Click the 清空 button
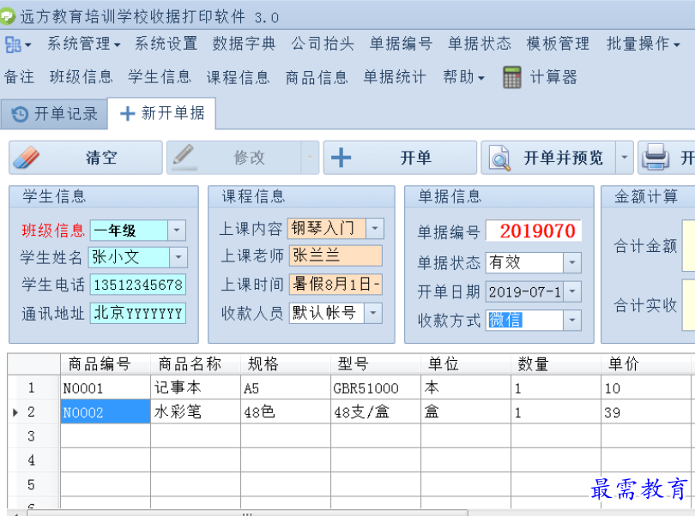The image size is (695, 516). point(86,158)
